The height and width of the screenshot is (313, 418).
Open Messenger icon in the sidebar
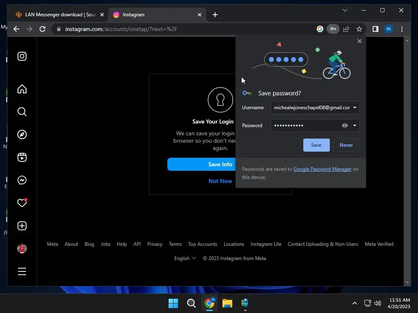[x=22, y=180]
